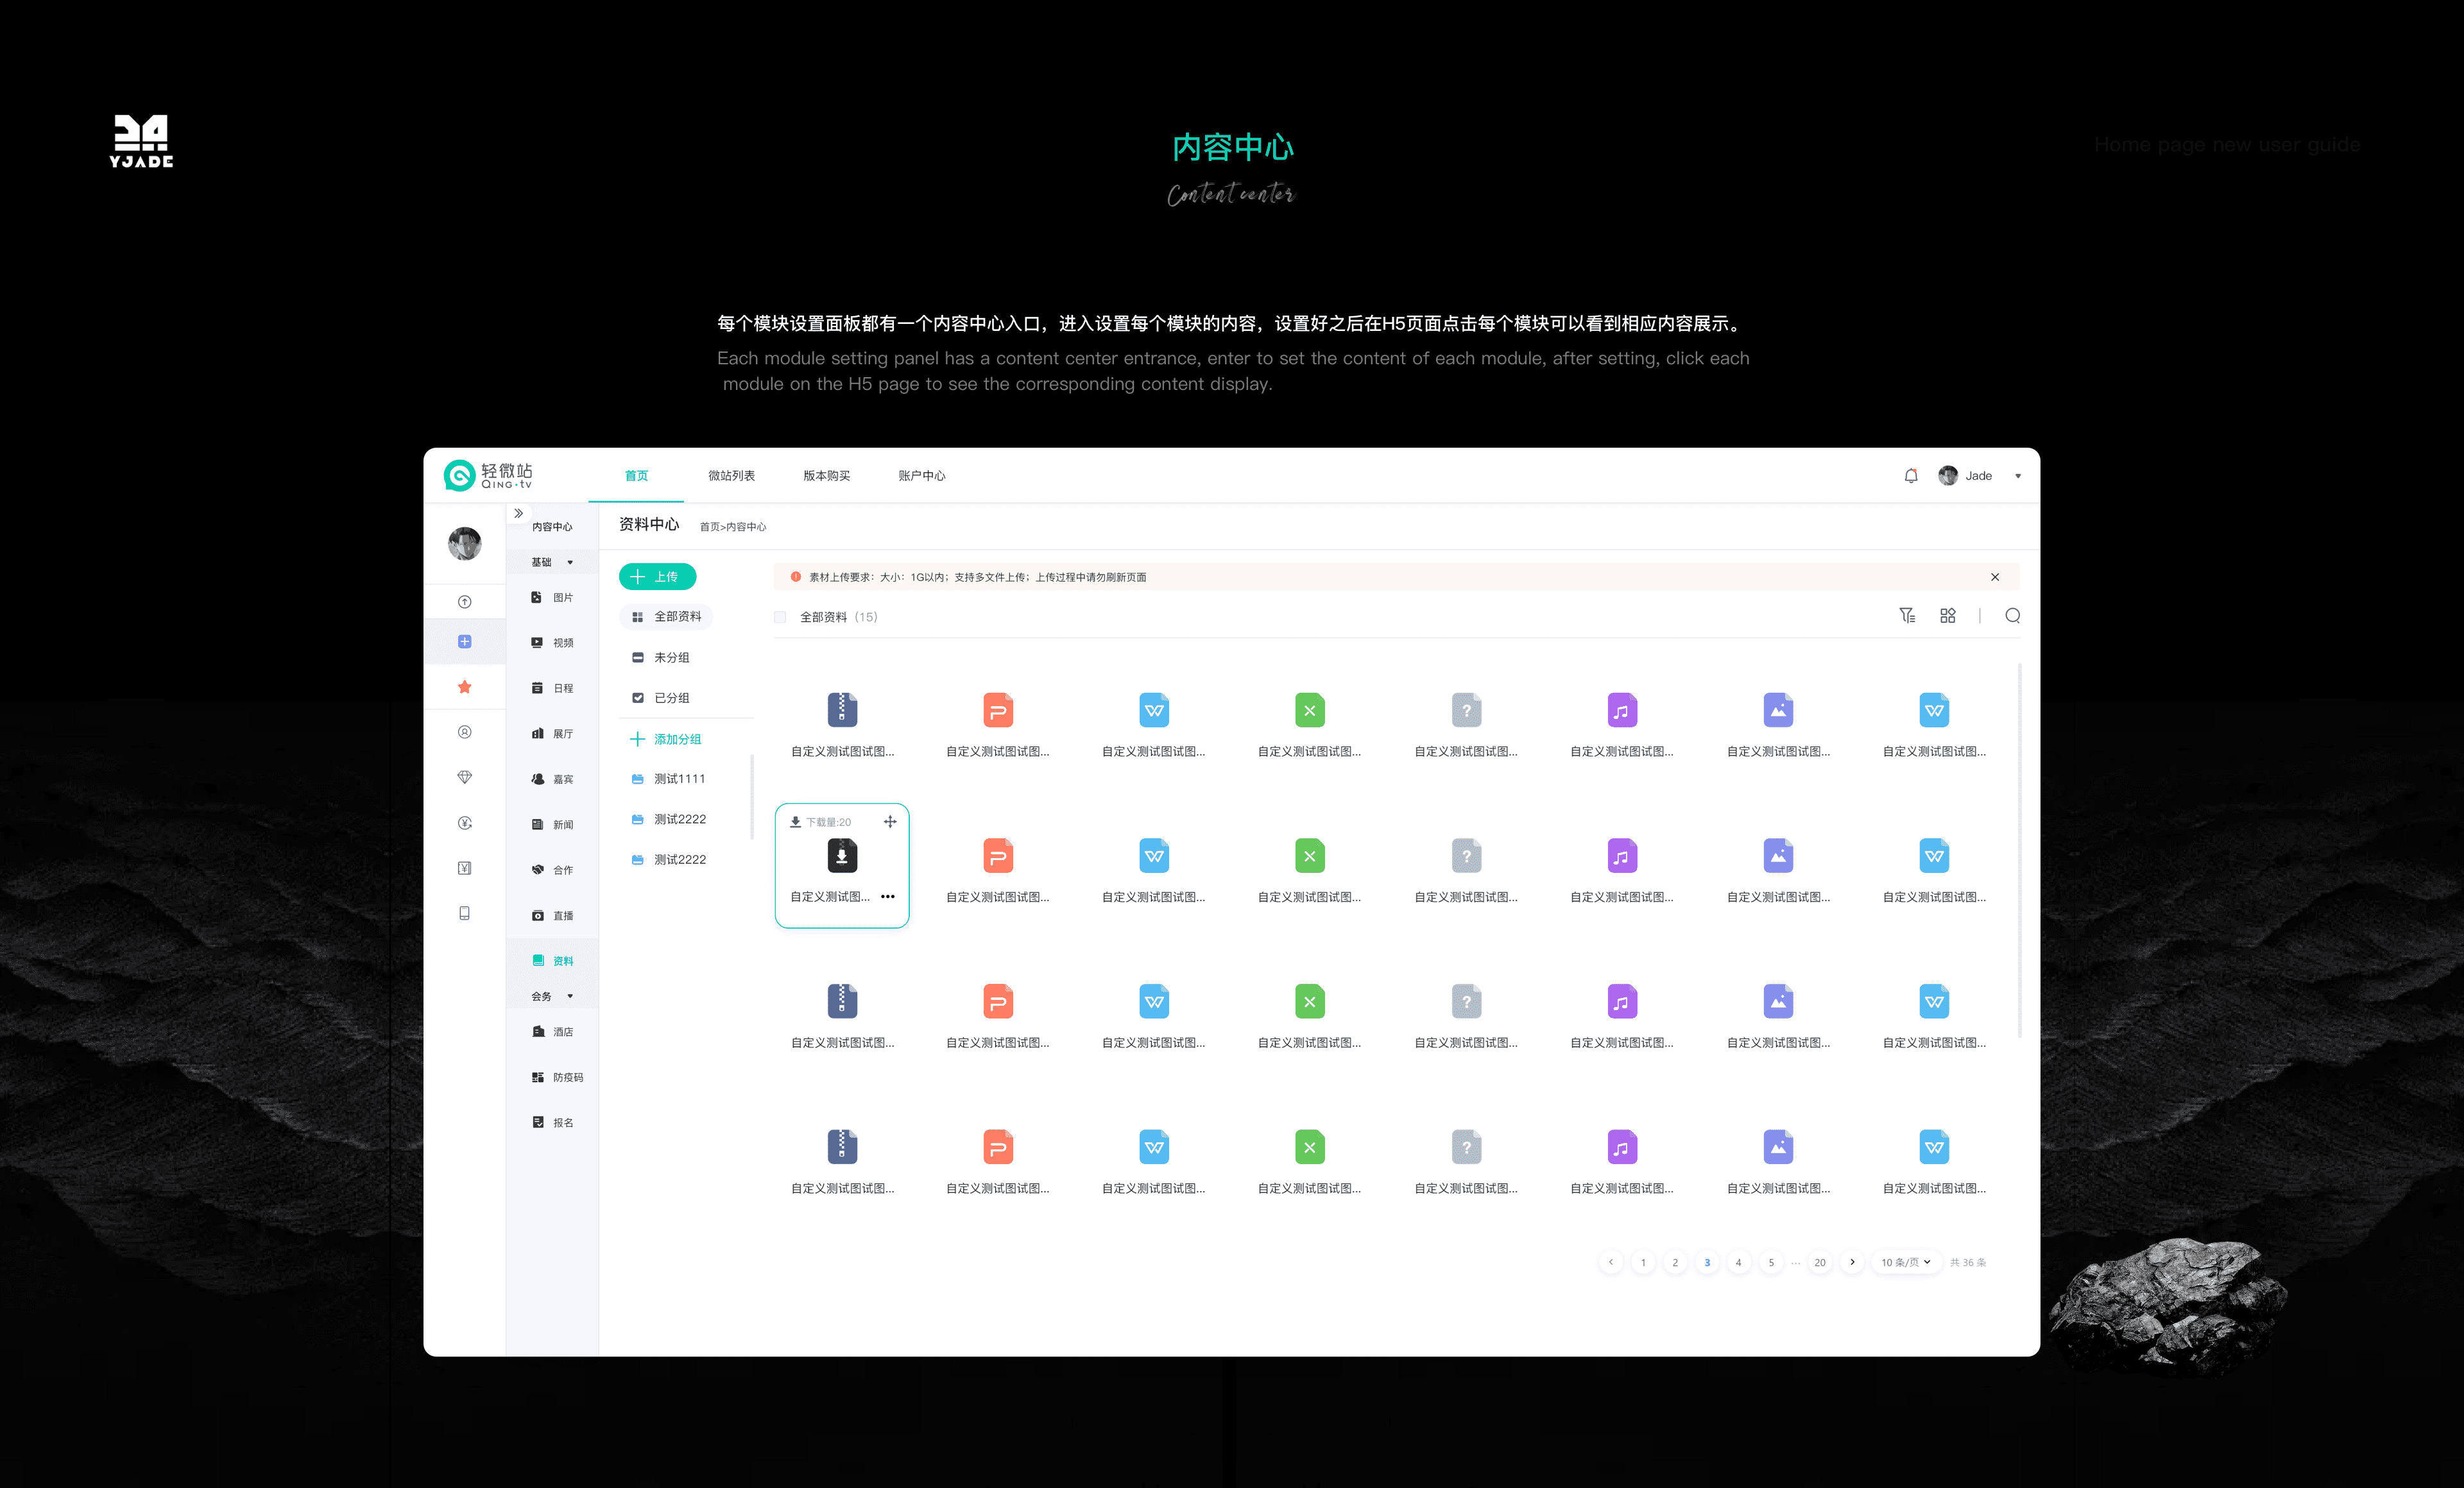The width and height of the screenshot is (2464, 1488).
Task: Open 直播 in the content menu
Action: (552, 915)
